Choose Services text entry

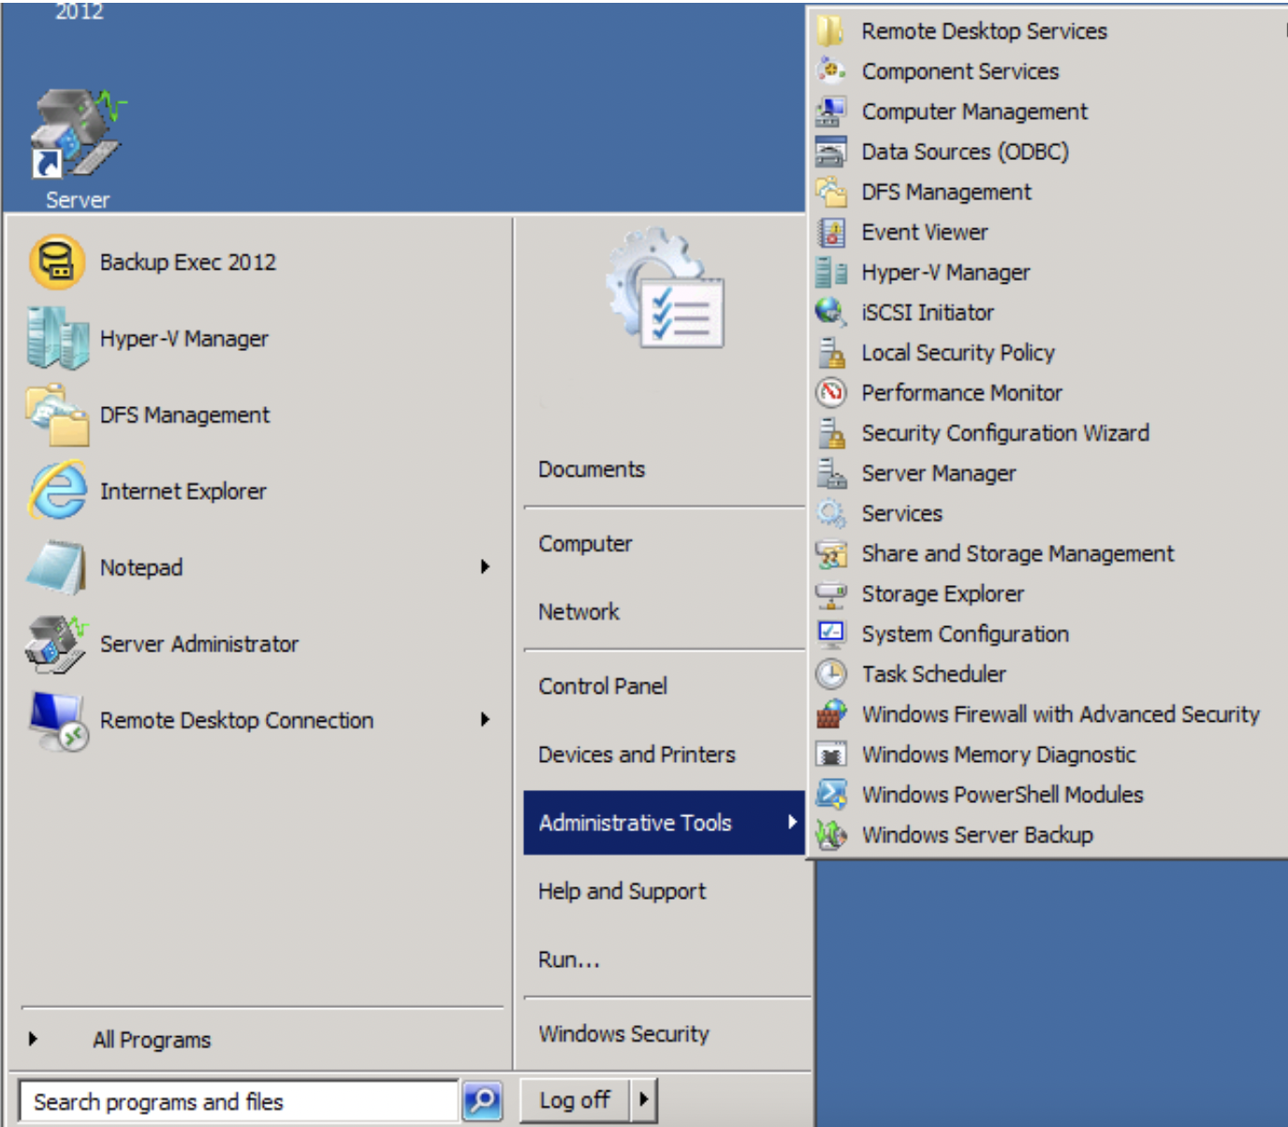pyautogui.click(x=902, y=513)
